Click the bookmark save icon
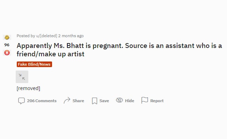This screenshot has height=139, width=227. (94, 101)
